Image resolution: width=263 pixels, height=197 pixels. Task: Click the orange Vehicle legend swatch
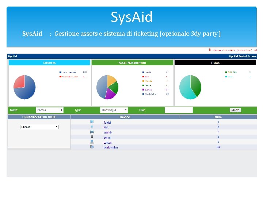(143, 81)
